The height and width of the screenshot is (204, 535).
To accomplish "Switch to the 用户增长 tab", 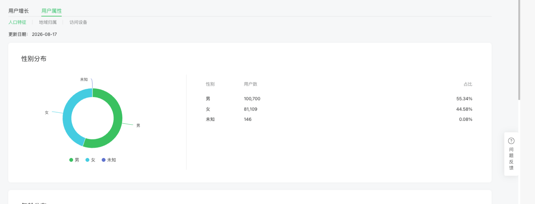I will pyautogui.click(x=19, y=11).
